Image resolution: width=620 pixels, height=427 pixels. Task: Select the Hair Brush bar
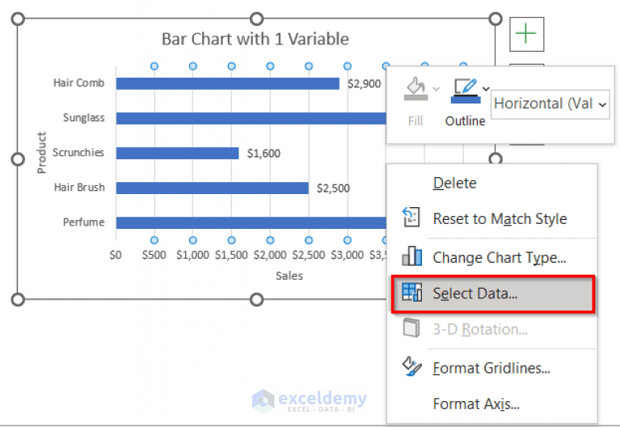(213, 188)
